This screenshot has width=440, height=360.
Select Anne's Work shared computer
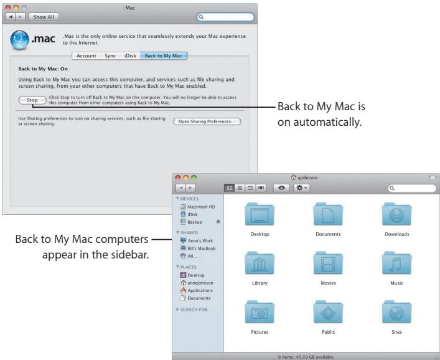197,240
